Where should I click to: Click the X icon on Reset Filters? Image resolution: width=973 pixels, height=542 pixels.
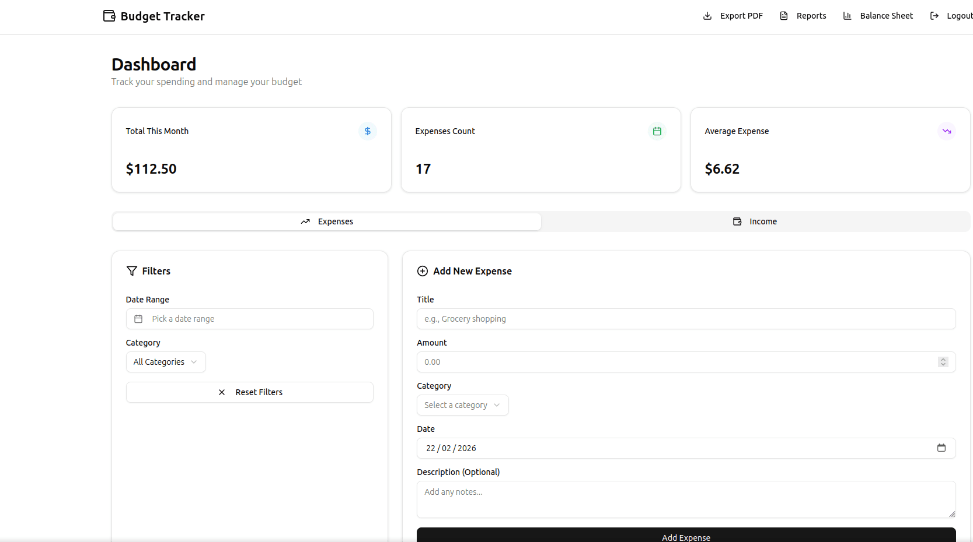pos(222,392)
